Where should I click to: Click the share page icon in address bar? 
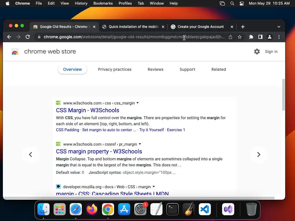pos(230,37)
